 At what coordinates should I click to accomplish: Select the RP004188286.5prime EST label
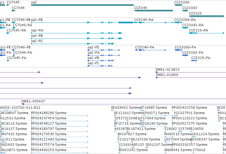click(49, 113)
